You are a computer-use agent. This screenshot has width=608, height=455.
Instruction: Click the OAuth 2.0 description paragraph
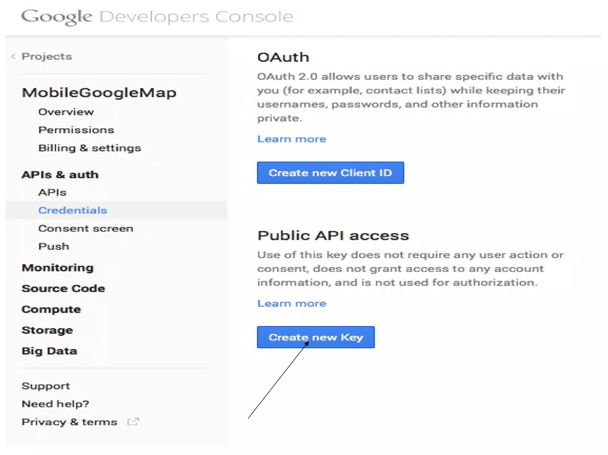[411, 97]
